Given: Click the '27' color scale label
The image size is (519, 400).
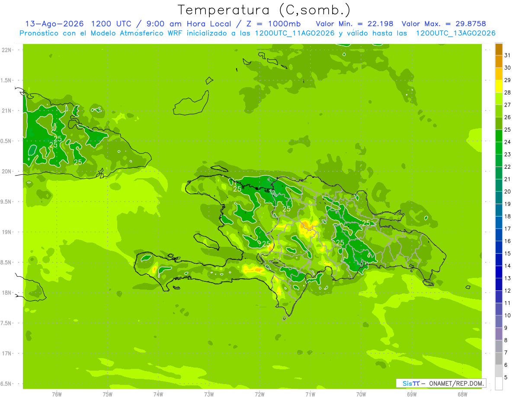Looking at the screenshot, I should (508, 105).
